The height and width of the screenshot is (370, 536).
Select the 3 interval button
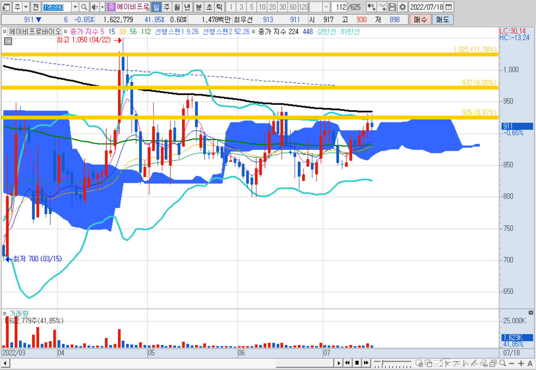click(x=242, y=7)
